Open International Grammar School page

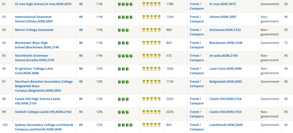(x=34, y=19)
